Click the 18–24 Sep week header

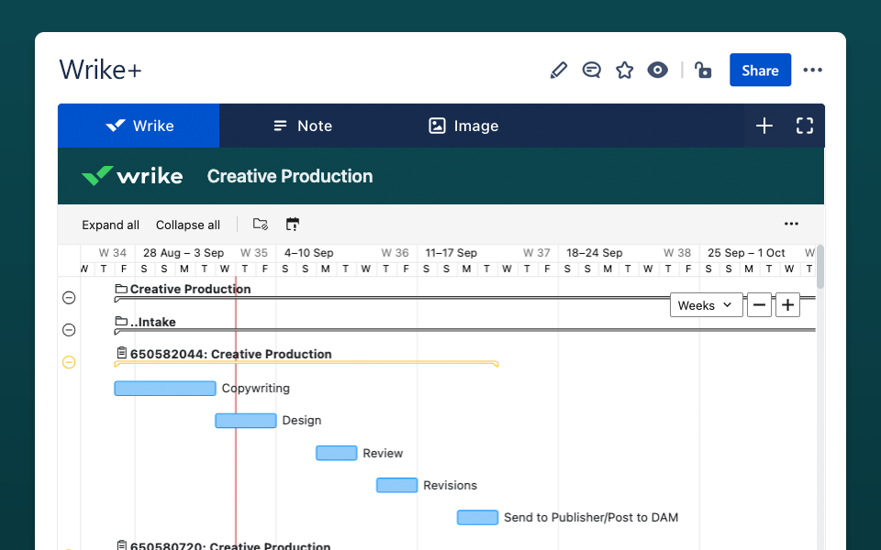[x=594, y=253]
